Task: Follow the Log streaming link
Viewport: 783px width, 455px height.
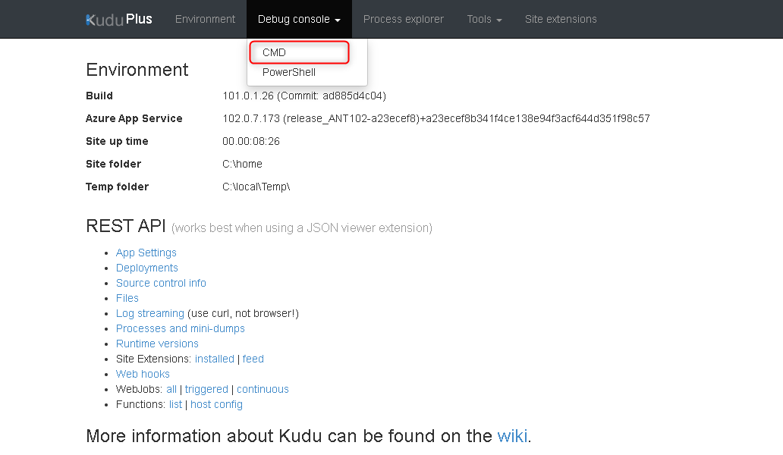Action: [149, 313]
